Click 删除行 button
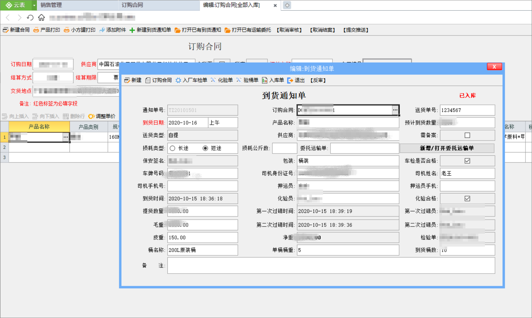The width and height of the screenshot is (532, 318). [x=74, y=116]
